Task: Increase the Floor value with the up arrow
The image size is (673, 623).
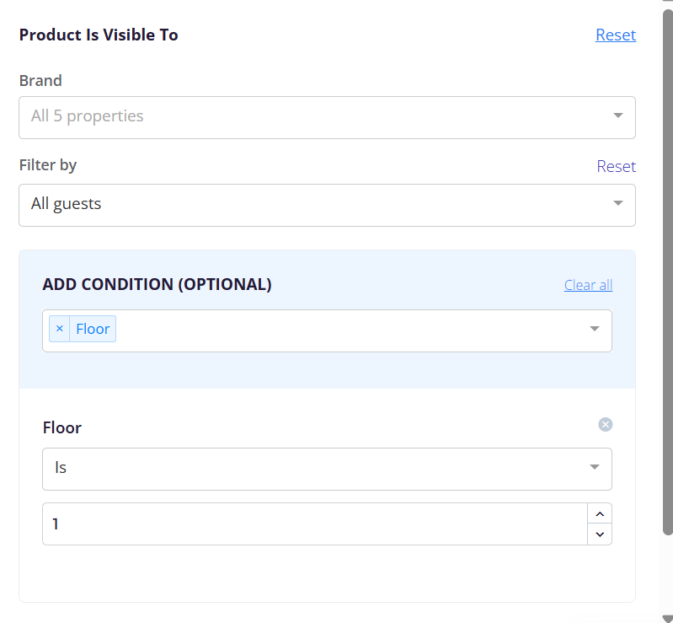Action: pyautogui.click(x=600, y=514)
